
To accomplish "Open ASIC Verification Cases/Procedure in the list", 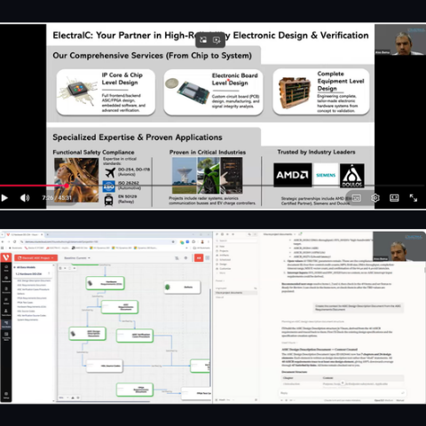I will pos(33,289).
